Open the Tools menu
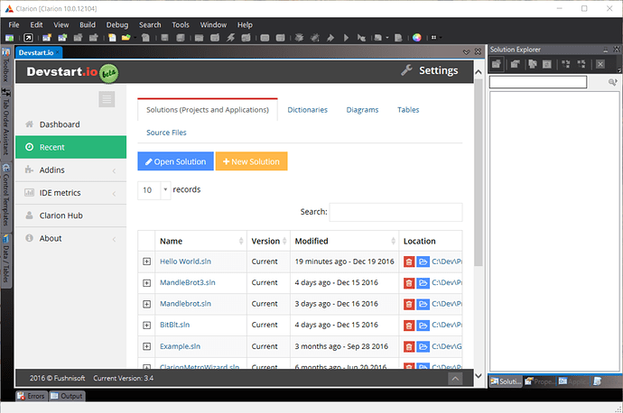 click(x=181, y=24)
